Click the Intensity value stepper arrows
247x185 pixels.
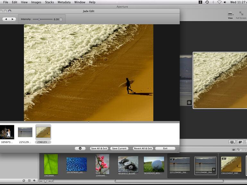(x=61, y=19)
